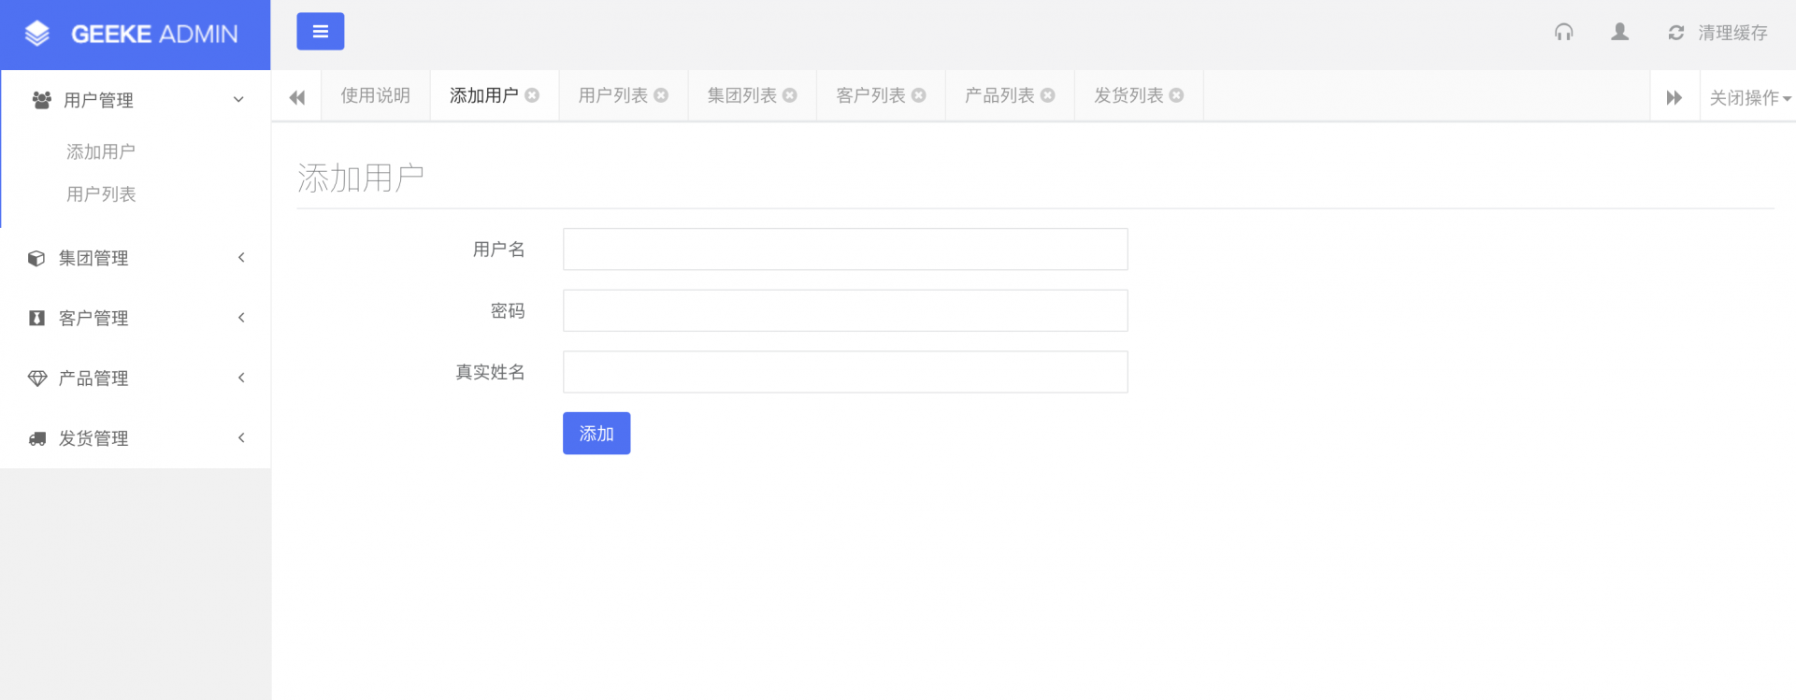Select the 用户管理 menu label
1796x700 pixels.
coord(98,100)
